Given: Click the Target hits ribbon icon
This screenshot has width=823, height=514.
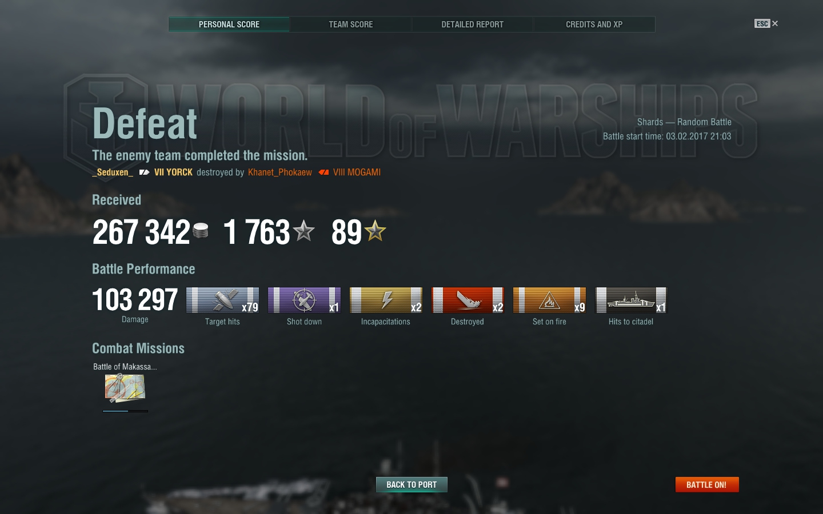Looking at the screenshot, I should (222, 300).
